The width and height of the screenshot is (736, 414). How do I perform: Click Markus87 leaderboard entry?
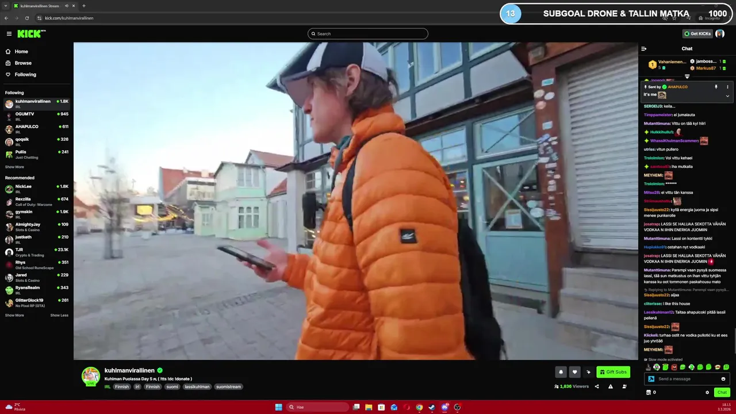tap(707, 68)
